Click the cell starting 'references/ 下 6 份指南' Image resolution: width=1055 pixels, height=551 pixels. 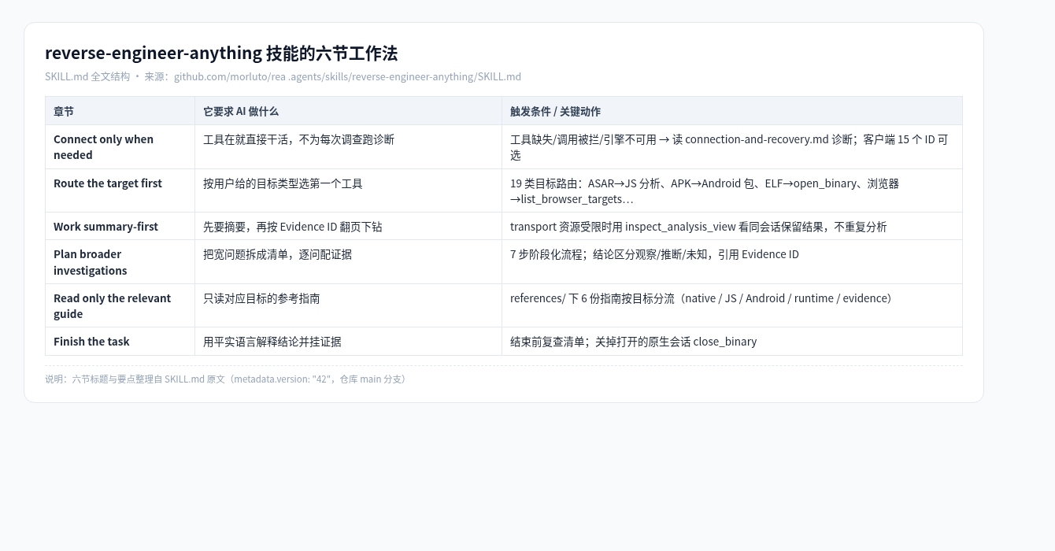click(x=732, y=305)
